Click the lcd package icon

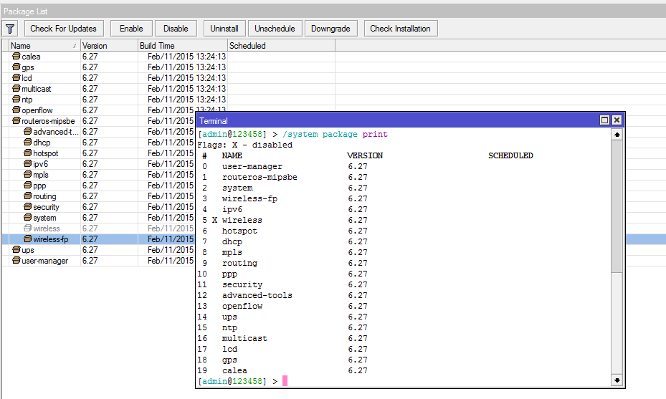(x=16, y=77)
